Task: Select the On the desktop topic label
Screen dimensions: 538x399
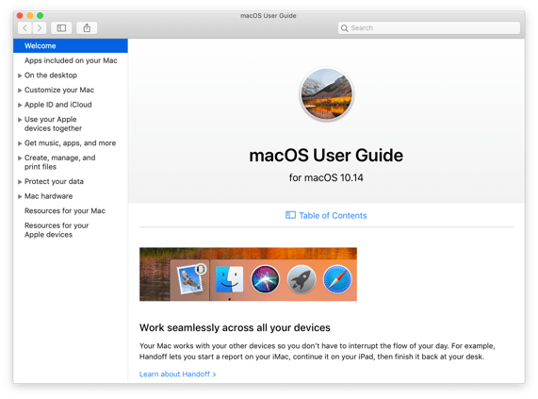Action: 51,75
